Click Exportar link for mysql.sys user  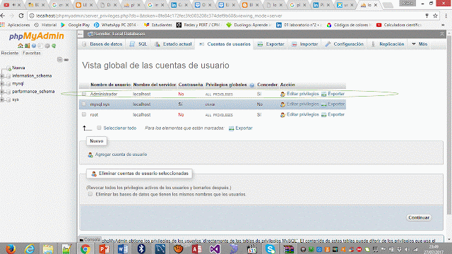pos(336,104)
